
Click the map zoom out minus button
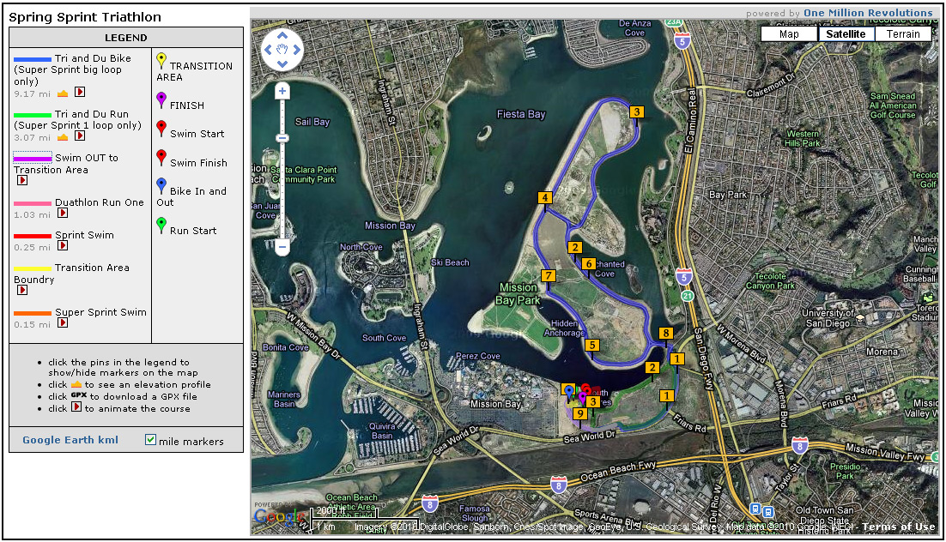click(282, 248)
